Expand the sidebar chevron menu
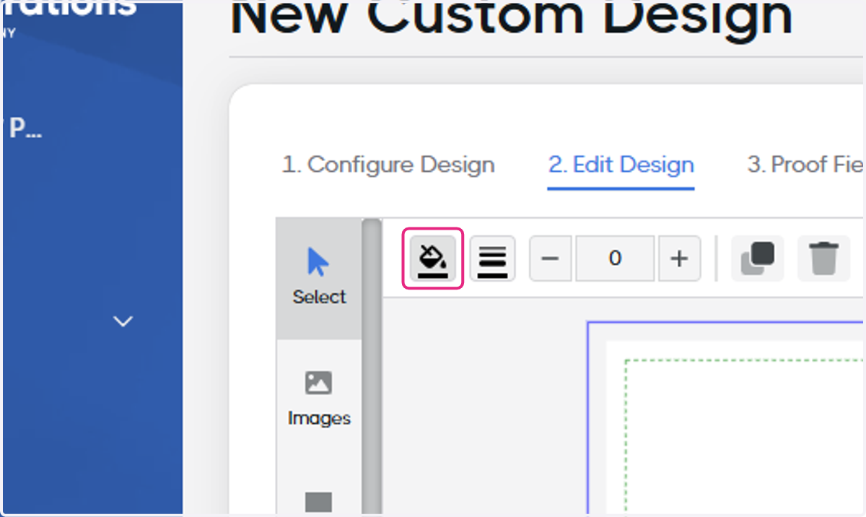866x517 pixels. coord(124,321)
